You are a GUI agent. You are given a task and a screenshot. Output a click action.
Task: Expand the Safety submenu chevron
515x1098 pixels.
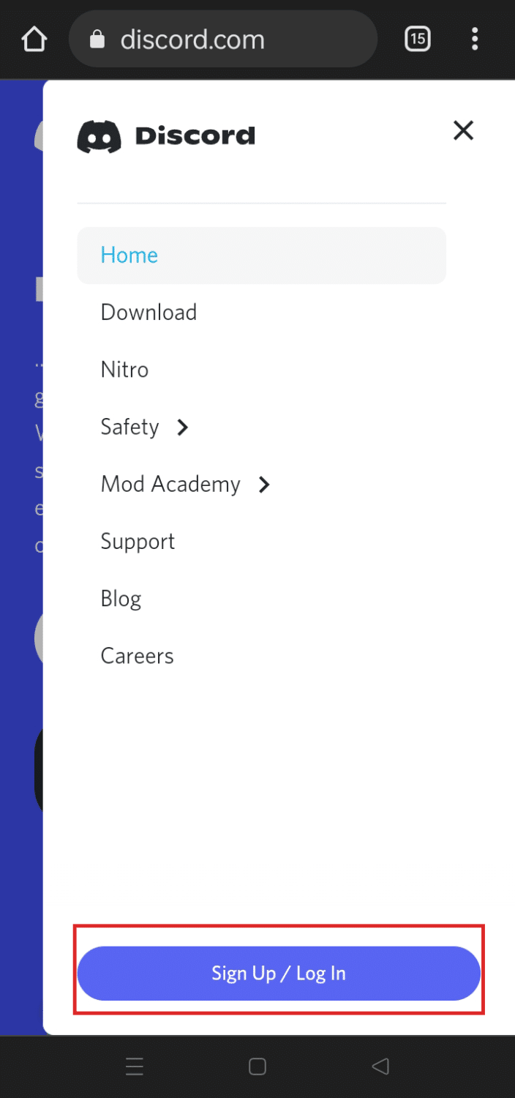[x=183, y=427]
